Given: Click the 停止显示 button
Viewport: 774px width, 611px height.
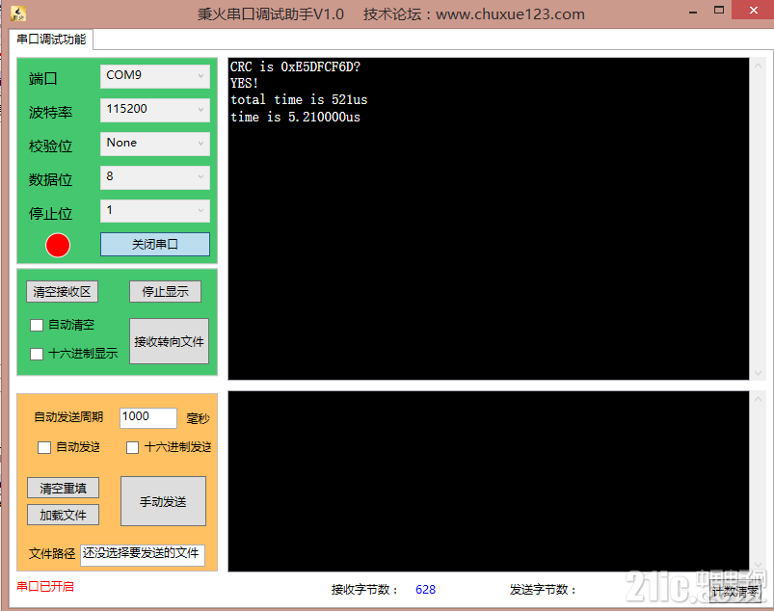Looking at the screenshot, I should tap(166, 292).
